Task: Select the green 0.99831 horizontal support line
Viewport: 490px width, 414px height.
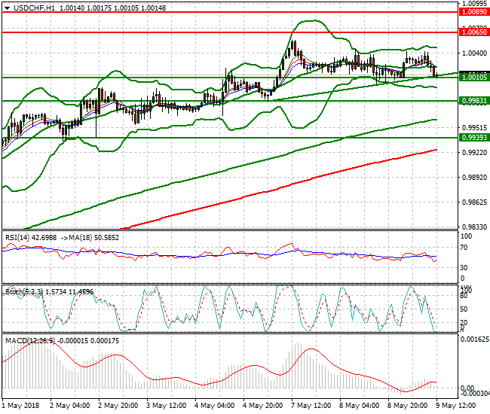Action: (x=231, y=101)
